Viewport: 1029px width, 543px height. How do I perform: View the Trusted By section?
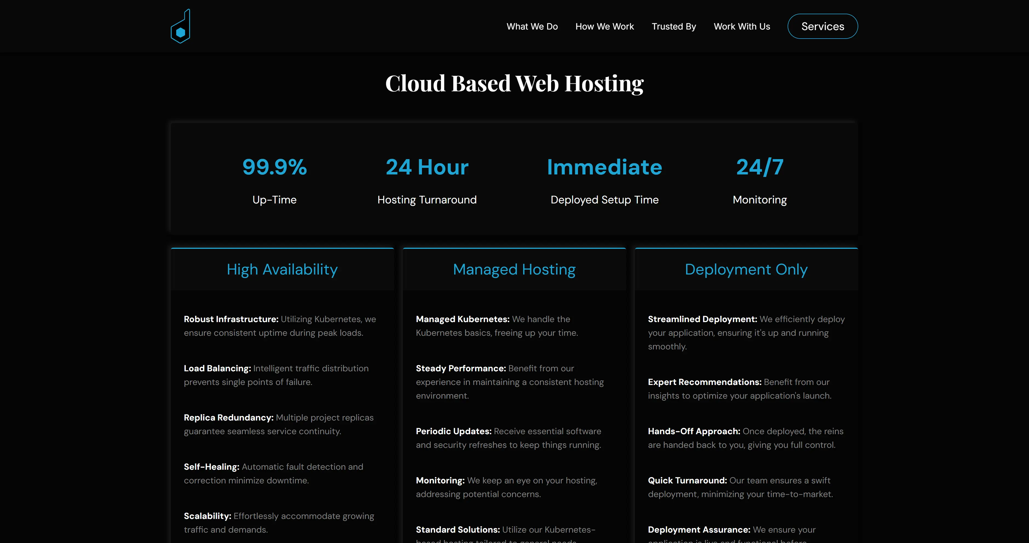tap(674, 26)
